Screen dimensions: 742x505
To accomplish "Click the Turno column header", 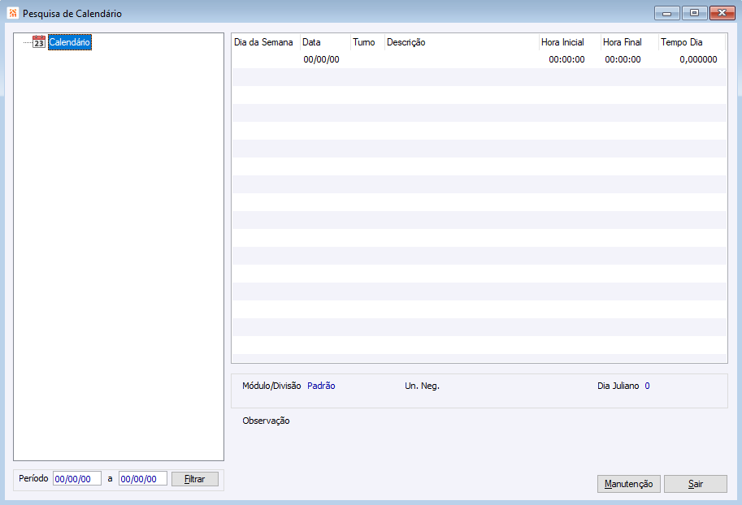I will click(367, 42).
